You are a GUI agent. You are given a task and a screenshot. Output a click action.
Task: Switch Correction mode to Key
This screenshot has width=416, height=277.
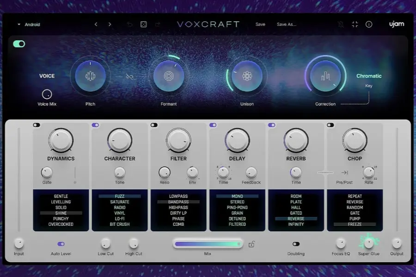[x=370, y=86]
